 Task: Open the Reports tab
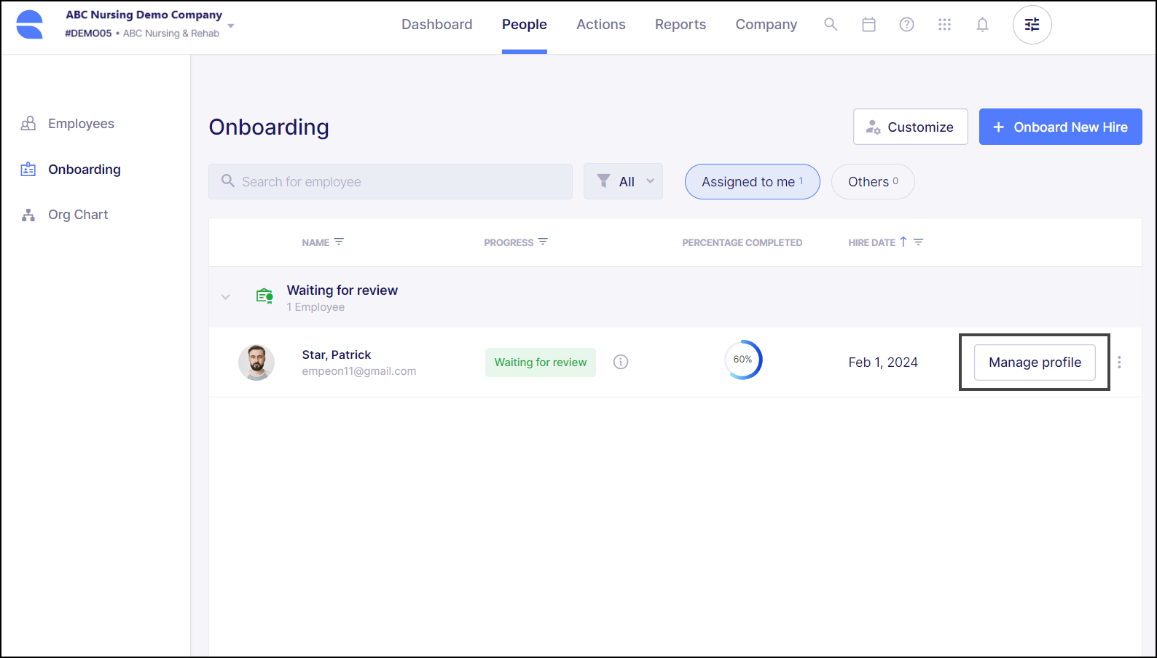pyautogui.click(x=680, y=25)
